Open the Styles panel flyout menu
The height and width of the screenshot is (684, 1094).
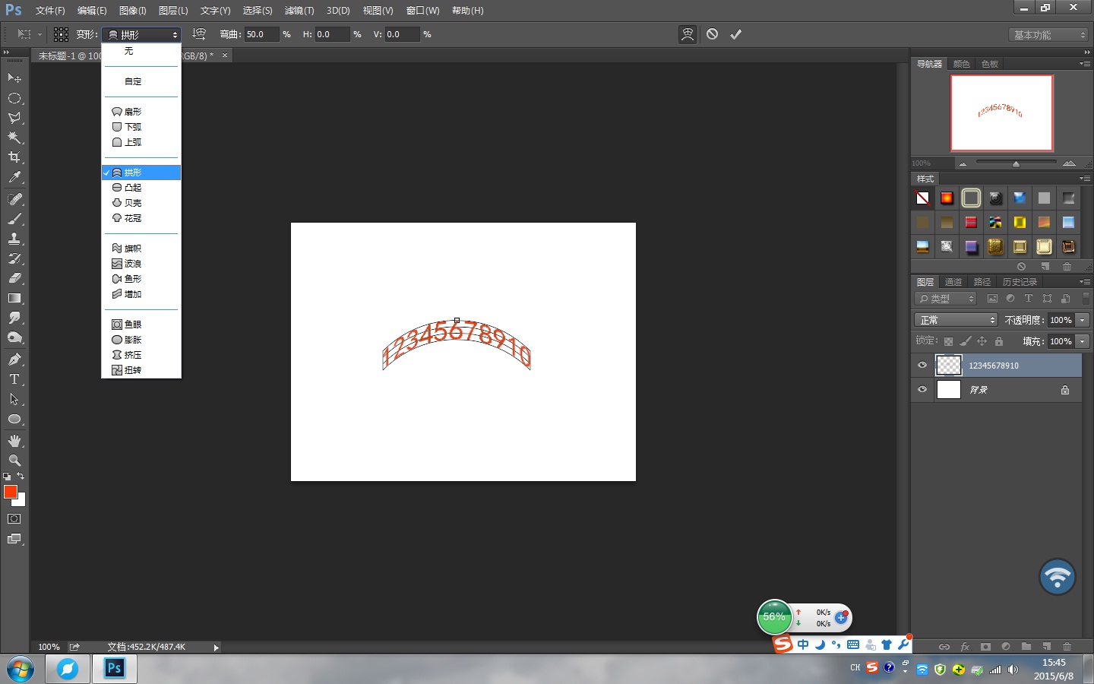point(1085,179)
